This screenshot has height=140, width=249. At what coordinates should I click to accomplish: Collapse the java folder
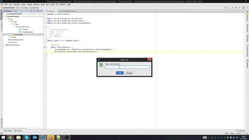pyautogui.click(x=12, y=24)
